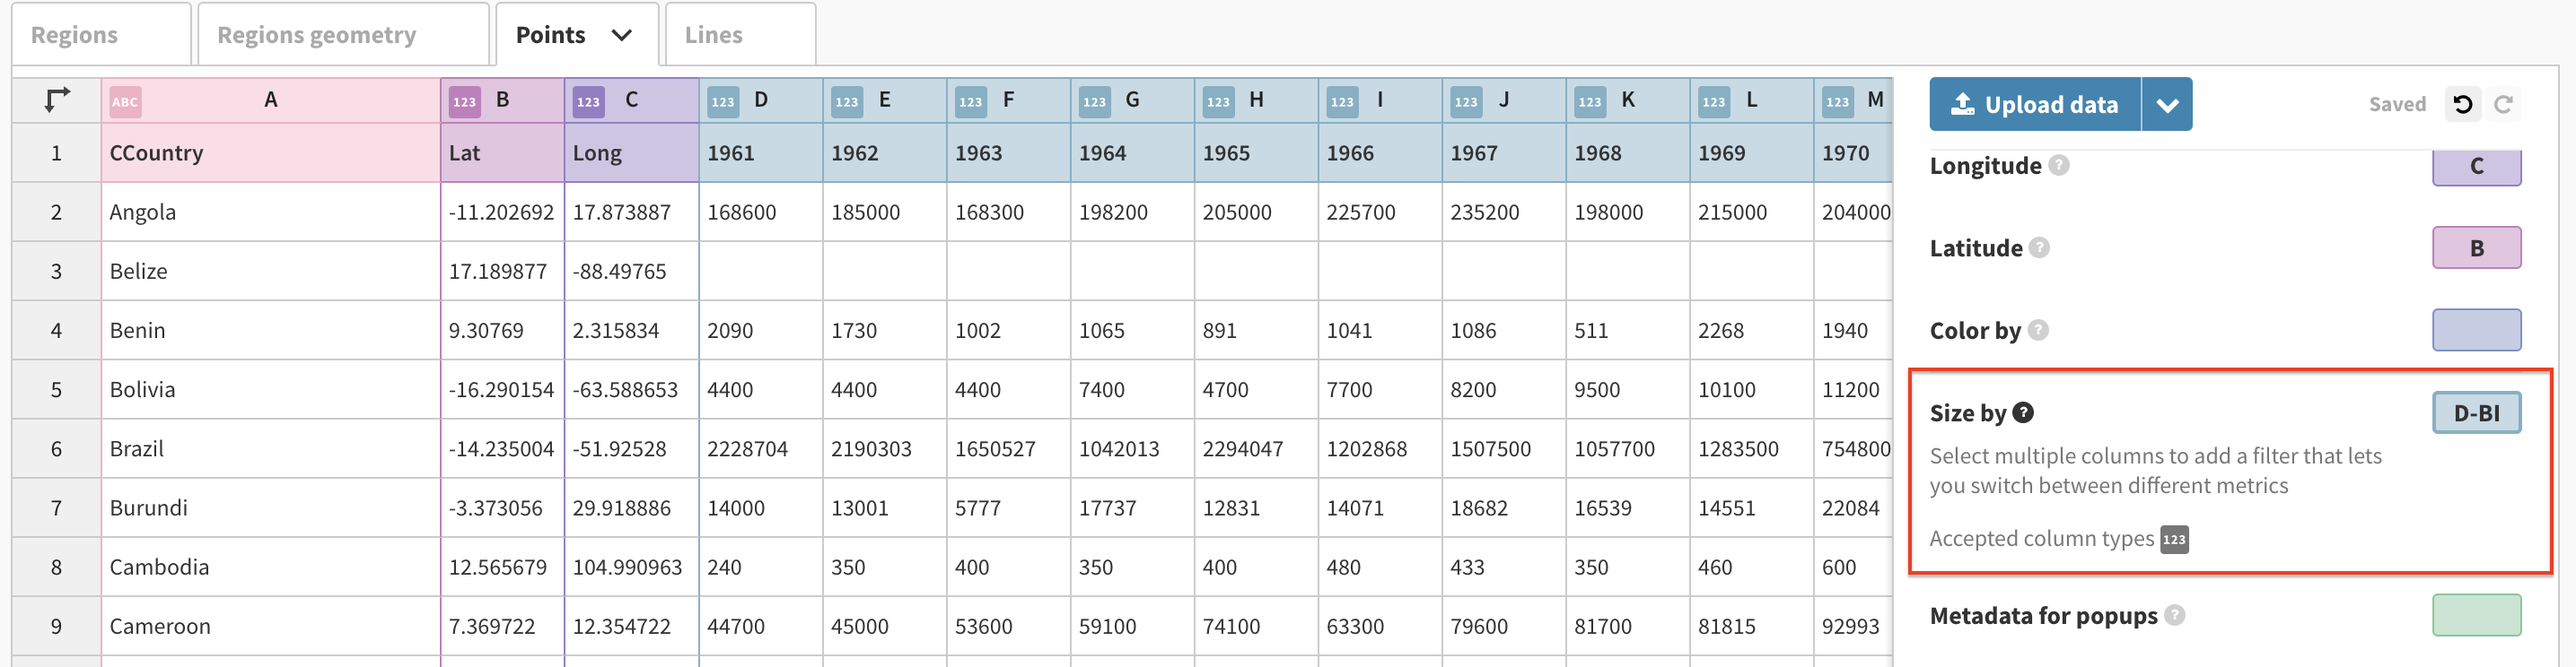2576x667 pixels.
Task: Click the Bolivia cell
Action: pos(270,389)
